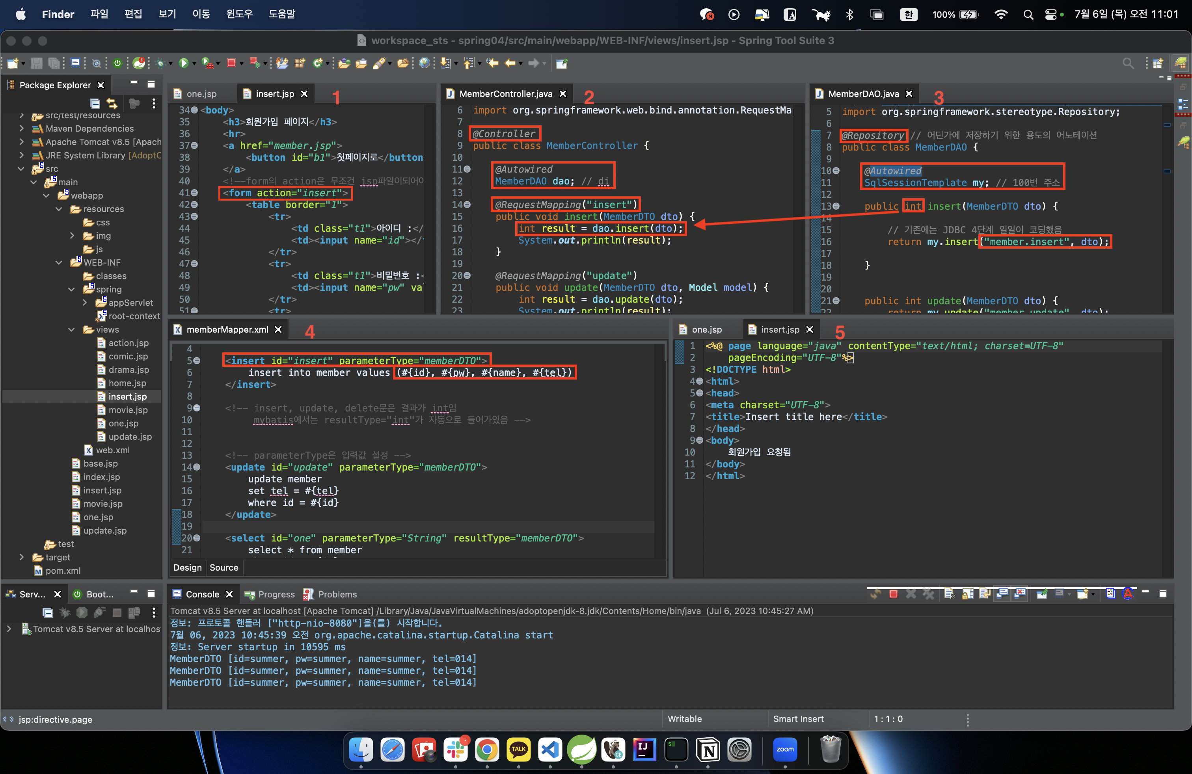Open the web browser globe icon
Image resolution: width=1192 pixels, height=774 pixels.
click(x=424, y=63)
